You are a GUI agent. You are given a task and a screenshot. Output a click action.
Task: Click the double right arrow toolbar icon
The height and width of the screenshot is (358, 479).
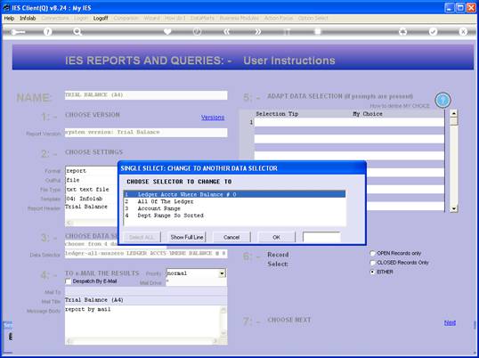coord(257,31)
